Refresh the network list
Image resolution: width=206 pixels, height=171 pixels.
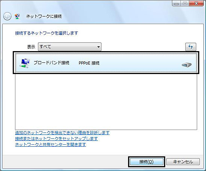pyautogui.click(x=191, y=47)
